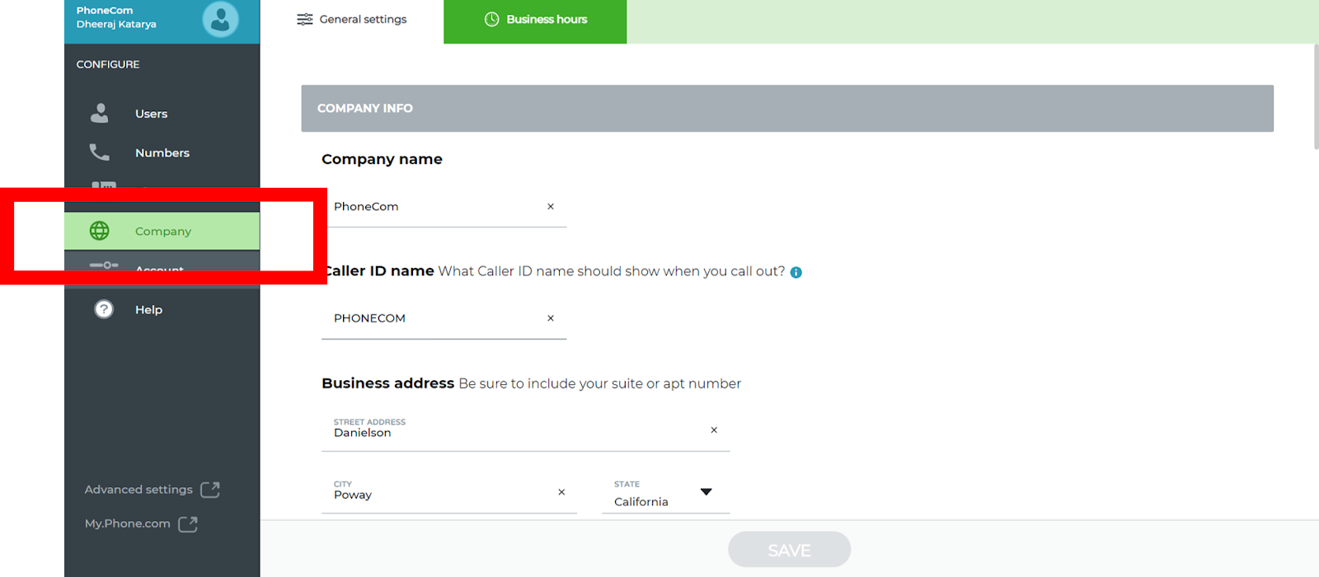This screenshot has width=1319, height=577.
Task: Open the My.Phone.com link
Action: click(x=127, y=523)
